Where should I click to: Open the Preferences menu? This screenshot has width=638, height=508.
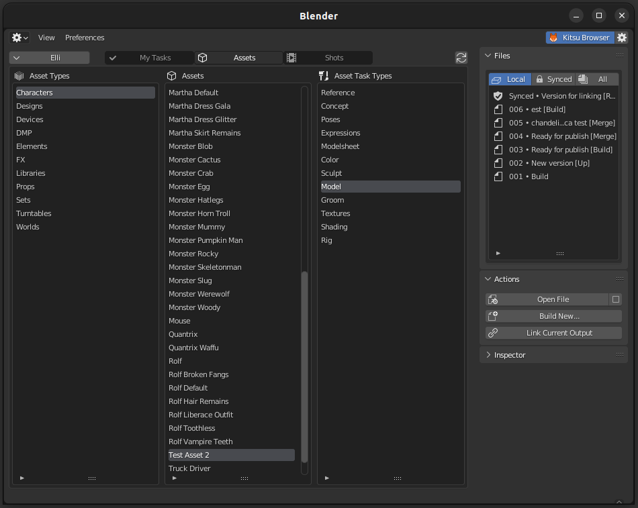click(x=85, y=38)
